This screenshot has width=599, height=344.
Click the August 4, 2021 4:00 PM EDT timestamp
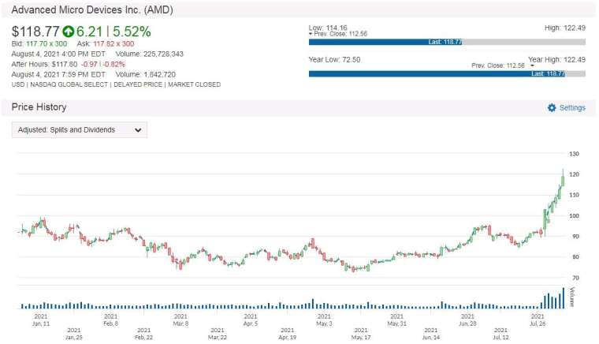[x=58, y=54]
